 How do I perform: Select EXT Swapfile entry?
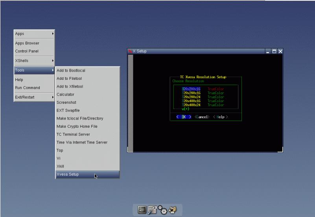click(87, 110)
